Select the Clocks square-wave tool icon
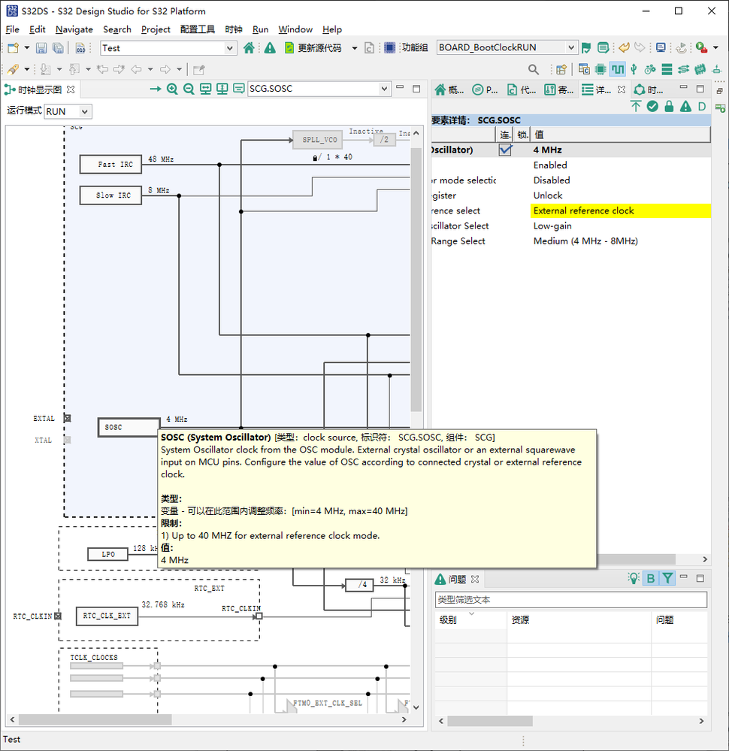The image size is (729, 751). 618,69
